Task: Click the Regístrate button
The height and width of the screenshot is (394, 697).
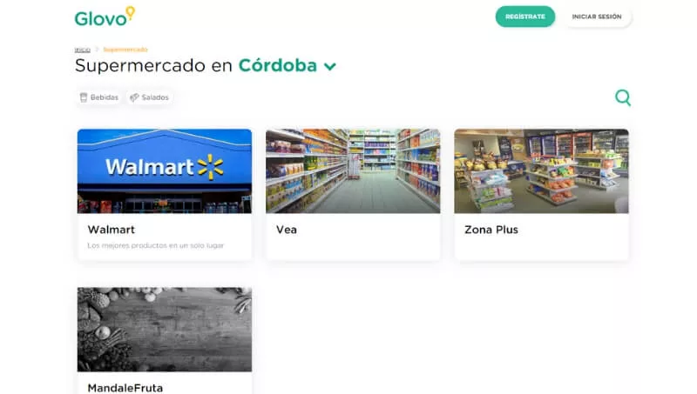Action: pyautogui.click(x=525, y=17)
